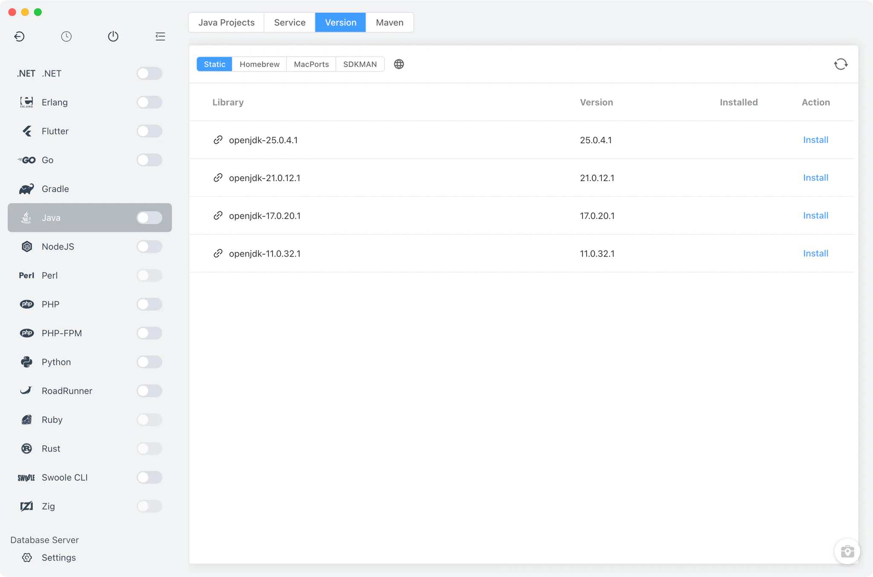Viewport: 873px width, 577px height.
Task: Toggle the Zig service switch
Action: pos(149,506)
